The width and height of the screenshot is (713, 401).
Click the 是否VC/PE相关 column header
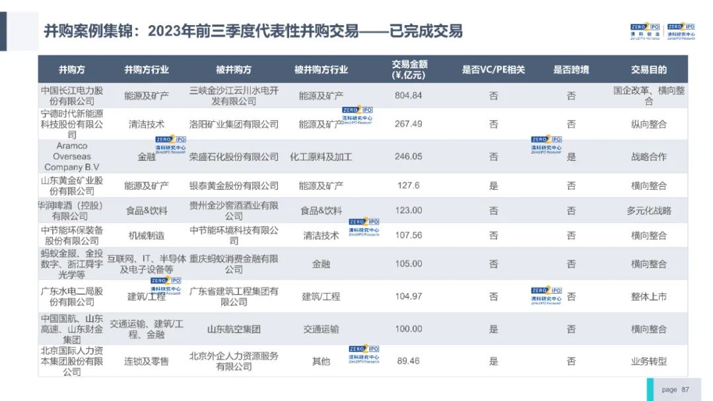coord(493,69)
